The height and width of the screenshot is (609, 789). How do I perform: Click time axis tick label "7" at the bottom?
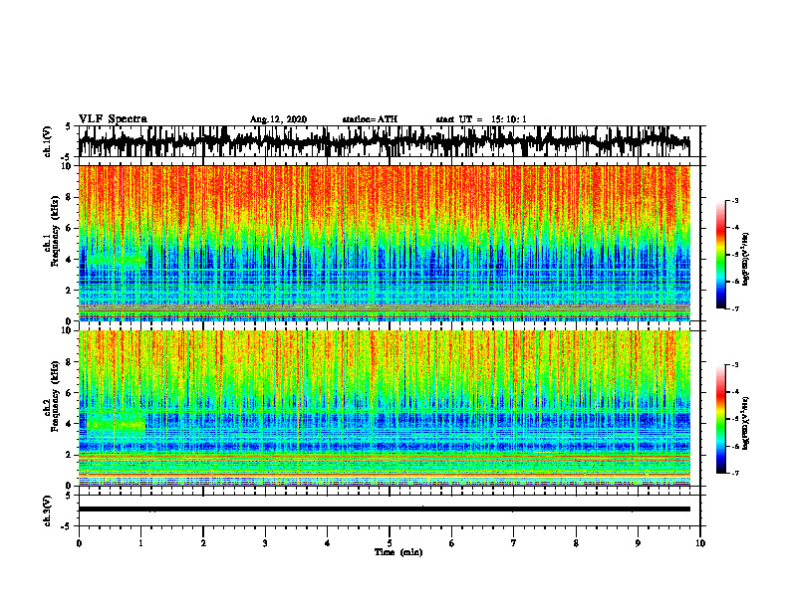[514, 543]
